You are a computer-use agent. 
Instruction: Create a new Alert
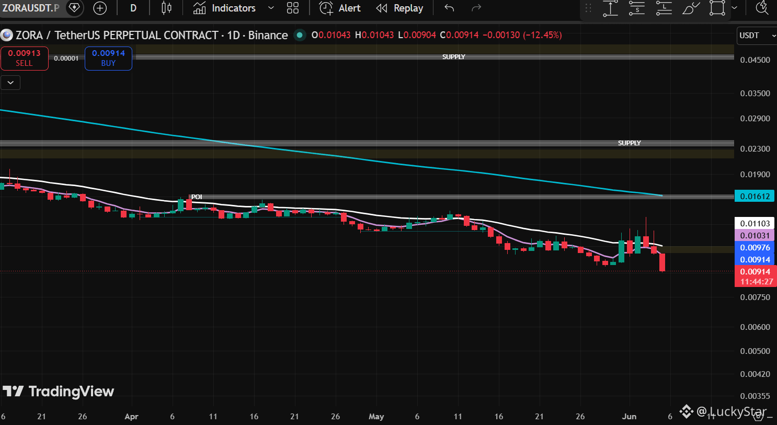[x=340, y=8]
